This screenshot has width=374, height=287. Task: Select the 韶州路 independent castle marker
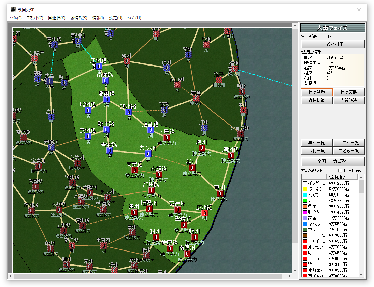point(152,190)
